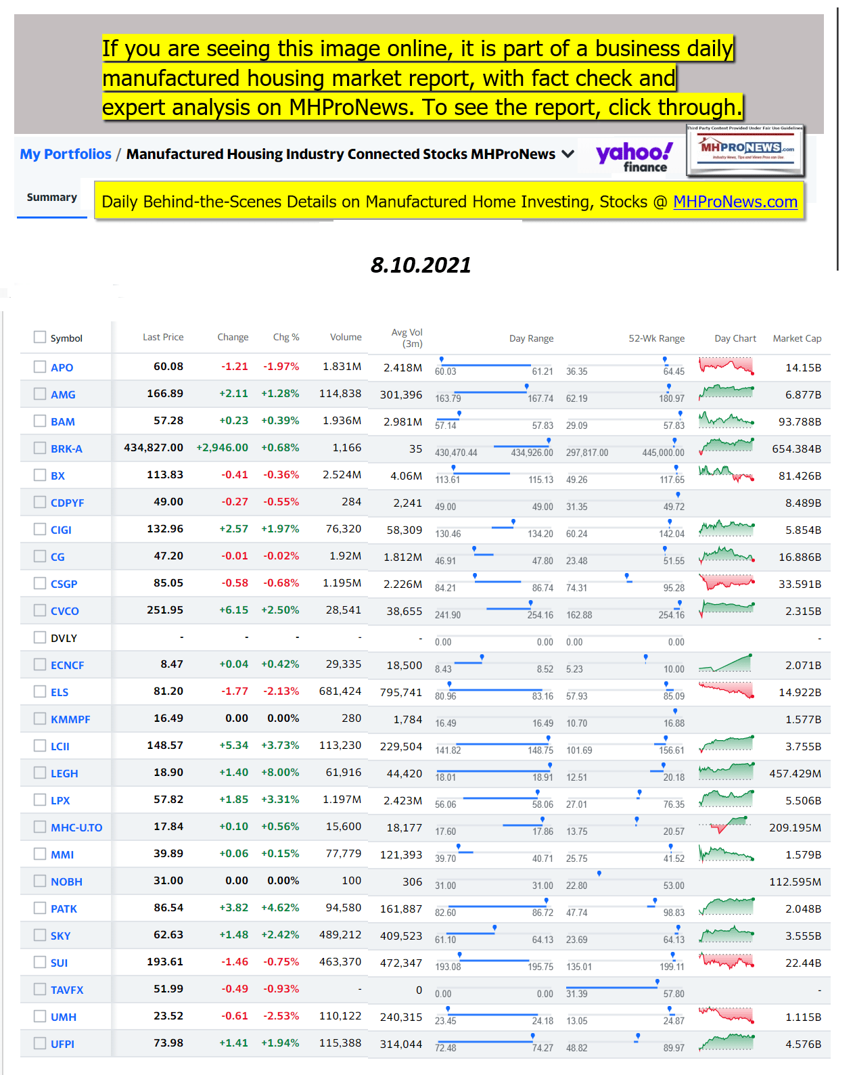
Task: View the LEGH green day chart
Action: tap(727, 772)
